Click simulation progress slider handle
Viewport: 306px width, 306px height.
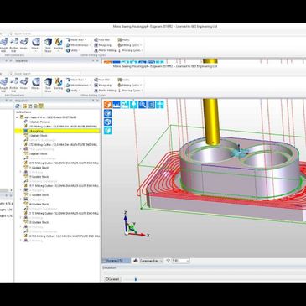[136, 279]
